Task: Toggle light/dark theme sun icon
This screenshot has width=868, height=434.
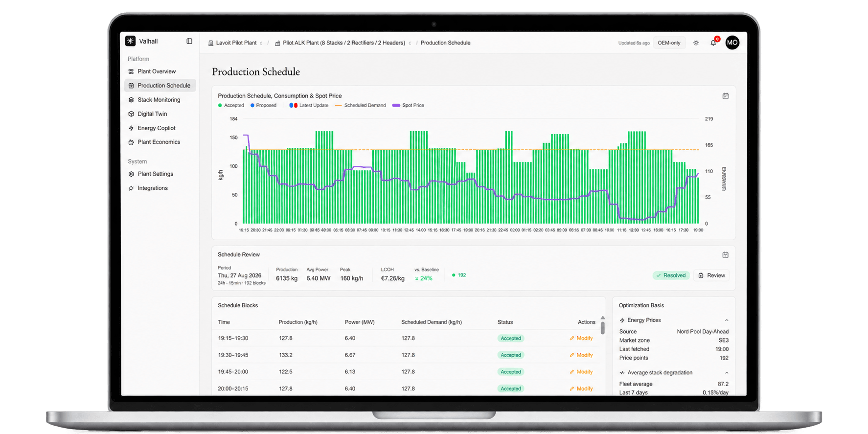Action: tap(696, 43)
